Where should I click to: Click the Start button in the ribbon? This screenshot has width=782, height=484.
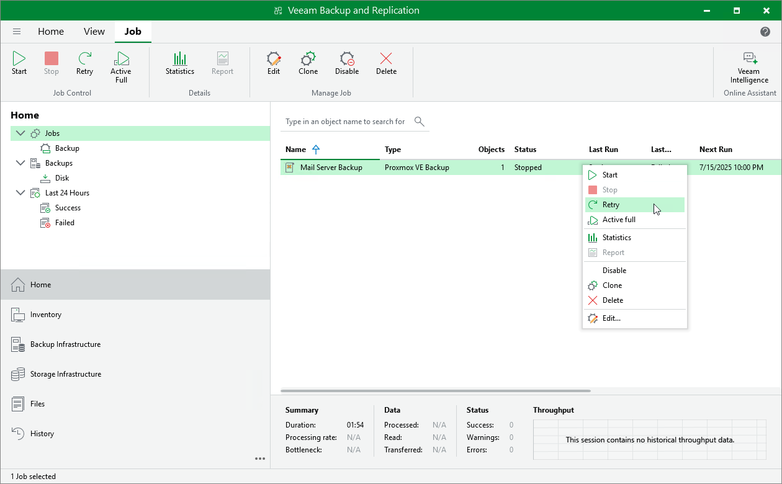(19, 63)
